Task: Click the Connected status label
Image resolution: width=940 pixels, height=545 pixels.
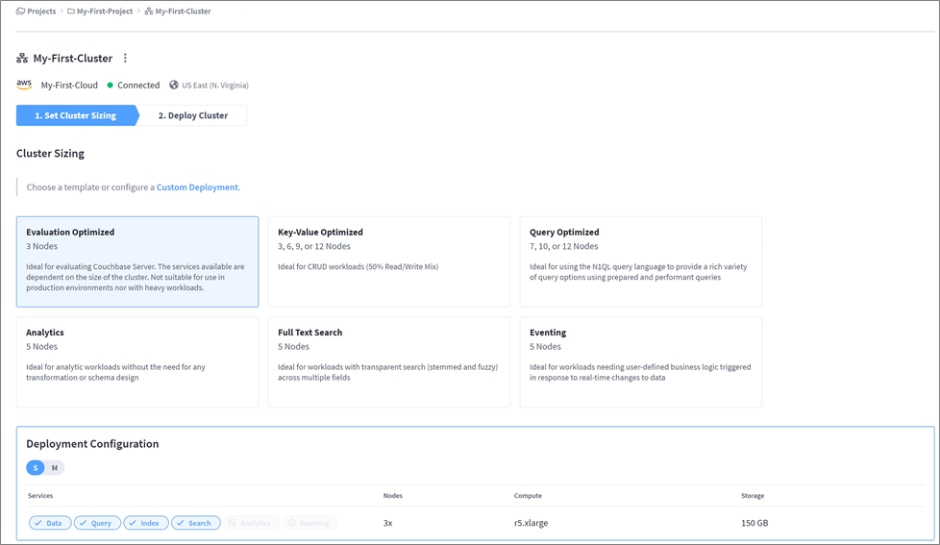Action: point(138,86)
